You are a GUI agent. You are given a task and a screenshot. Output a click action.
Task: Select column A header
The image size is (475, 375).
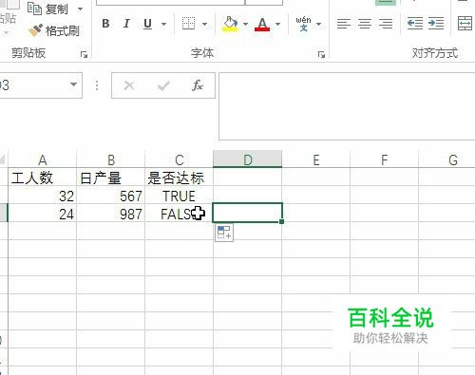point(42,159)
